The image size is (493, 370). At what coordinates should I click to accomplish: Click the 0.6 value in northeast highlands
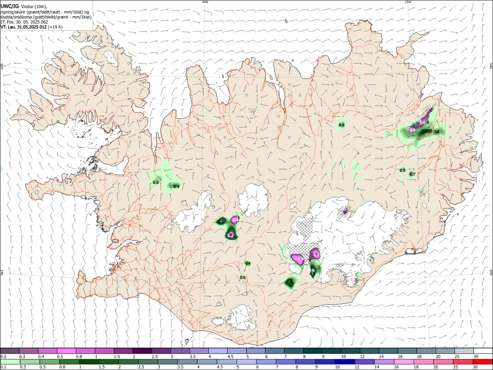[342, 125]
